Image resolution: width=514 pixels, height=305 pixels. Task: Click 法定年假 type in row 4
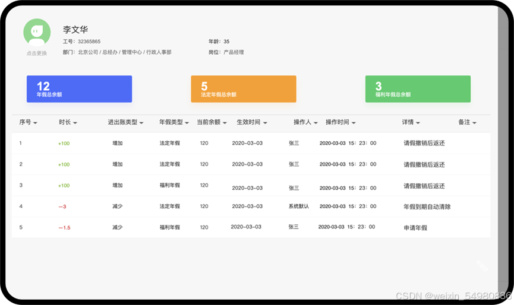(x=170, y=206)
